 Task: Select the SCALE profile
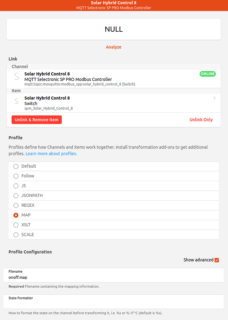click(x=16, y=235)
